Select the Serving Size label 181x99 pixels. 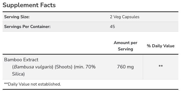(x=17, y=17)
